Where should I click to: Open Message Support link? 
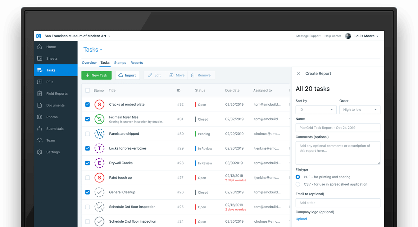(308, 36)
